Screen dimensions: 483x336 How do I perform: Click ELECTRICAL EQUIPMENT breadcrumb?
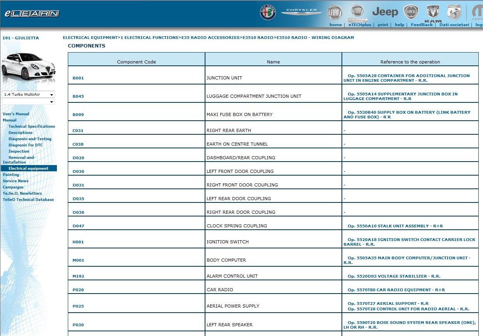(90, 38)
